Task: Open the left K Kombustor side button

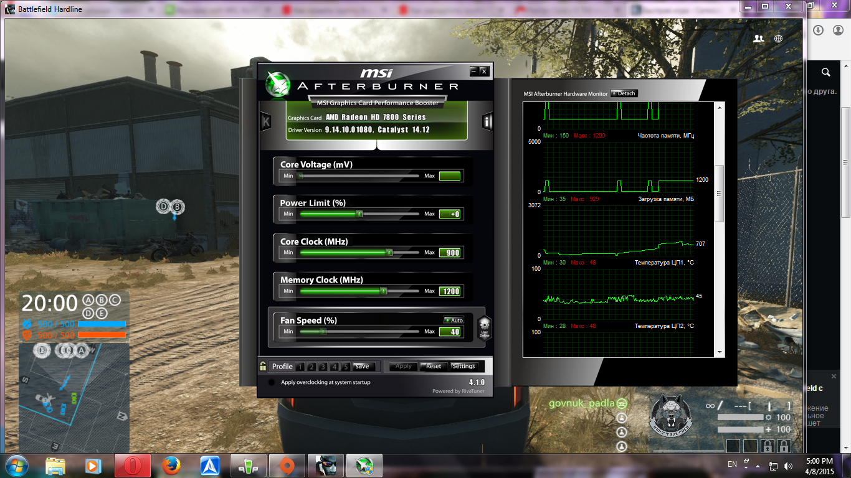Action: [x=265, y=122]
